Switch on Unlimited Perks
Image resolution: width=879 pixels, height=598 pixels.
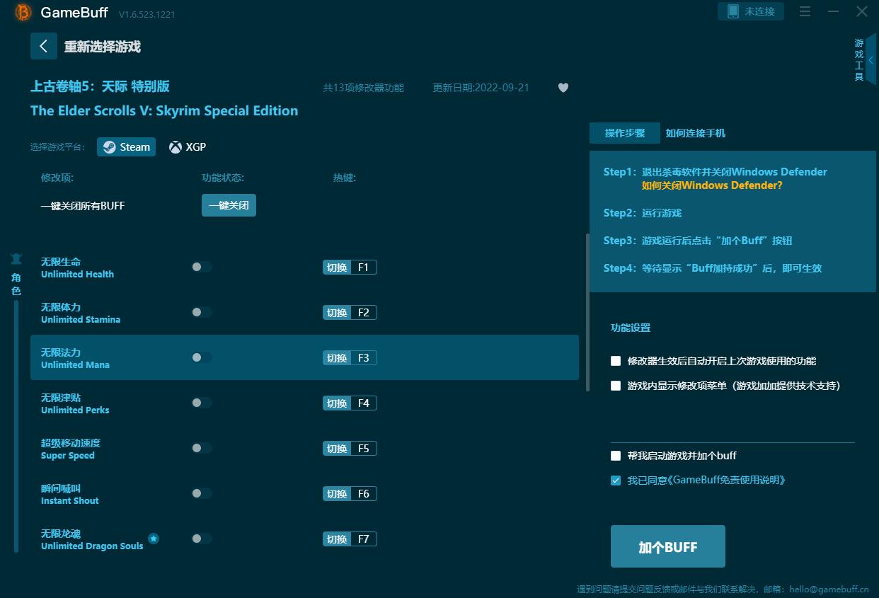coord(202,403)
